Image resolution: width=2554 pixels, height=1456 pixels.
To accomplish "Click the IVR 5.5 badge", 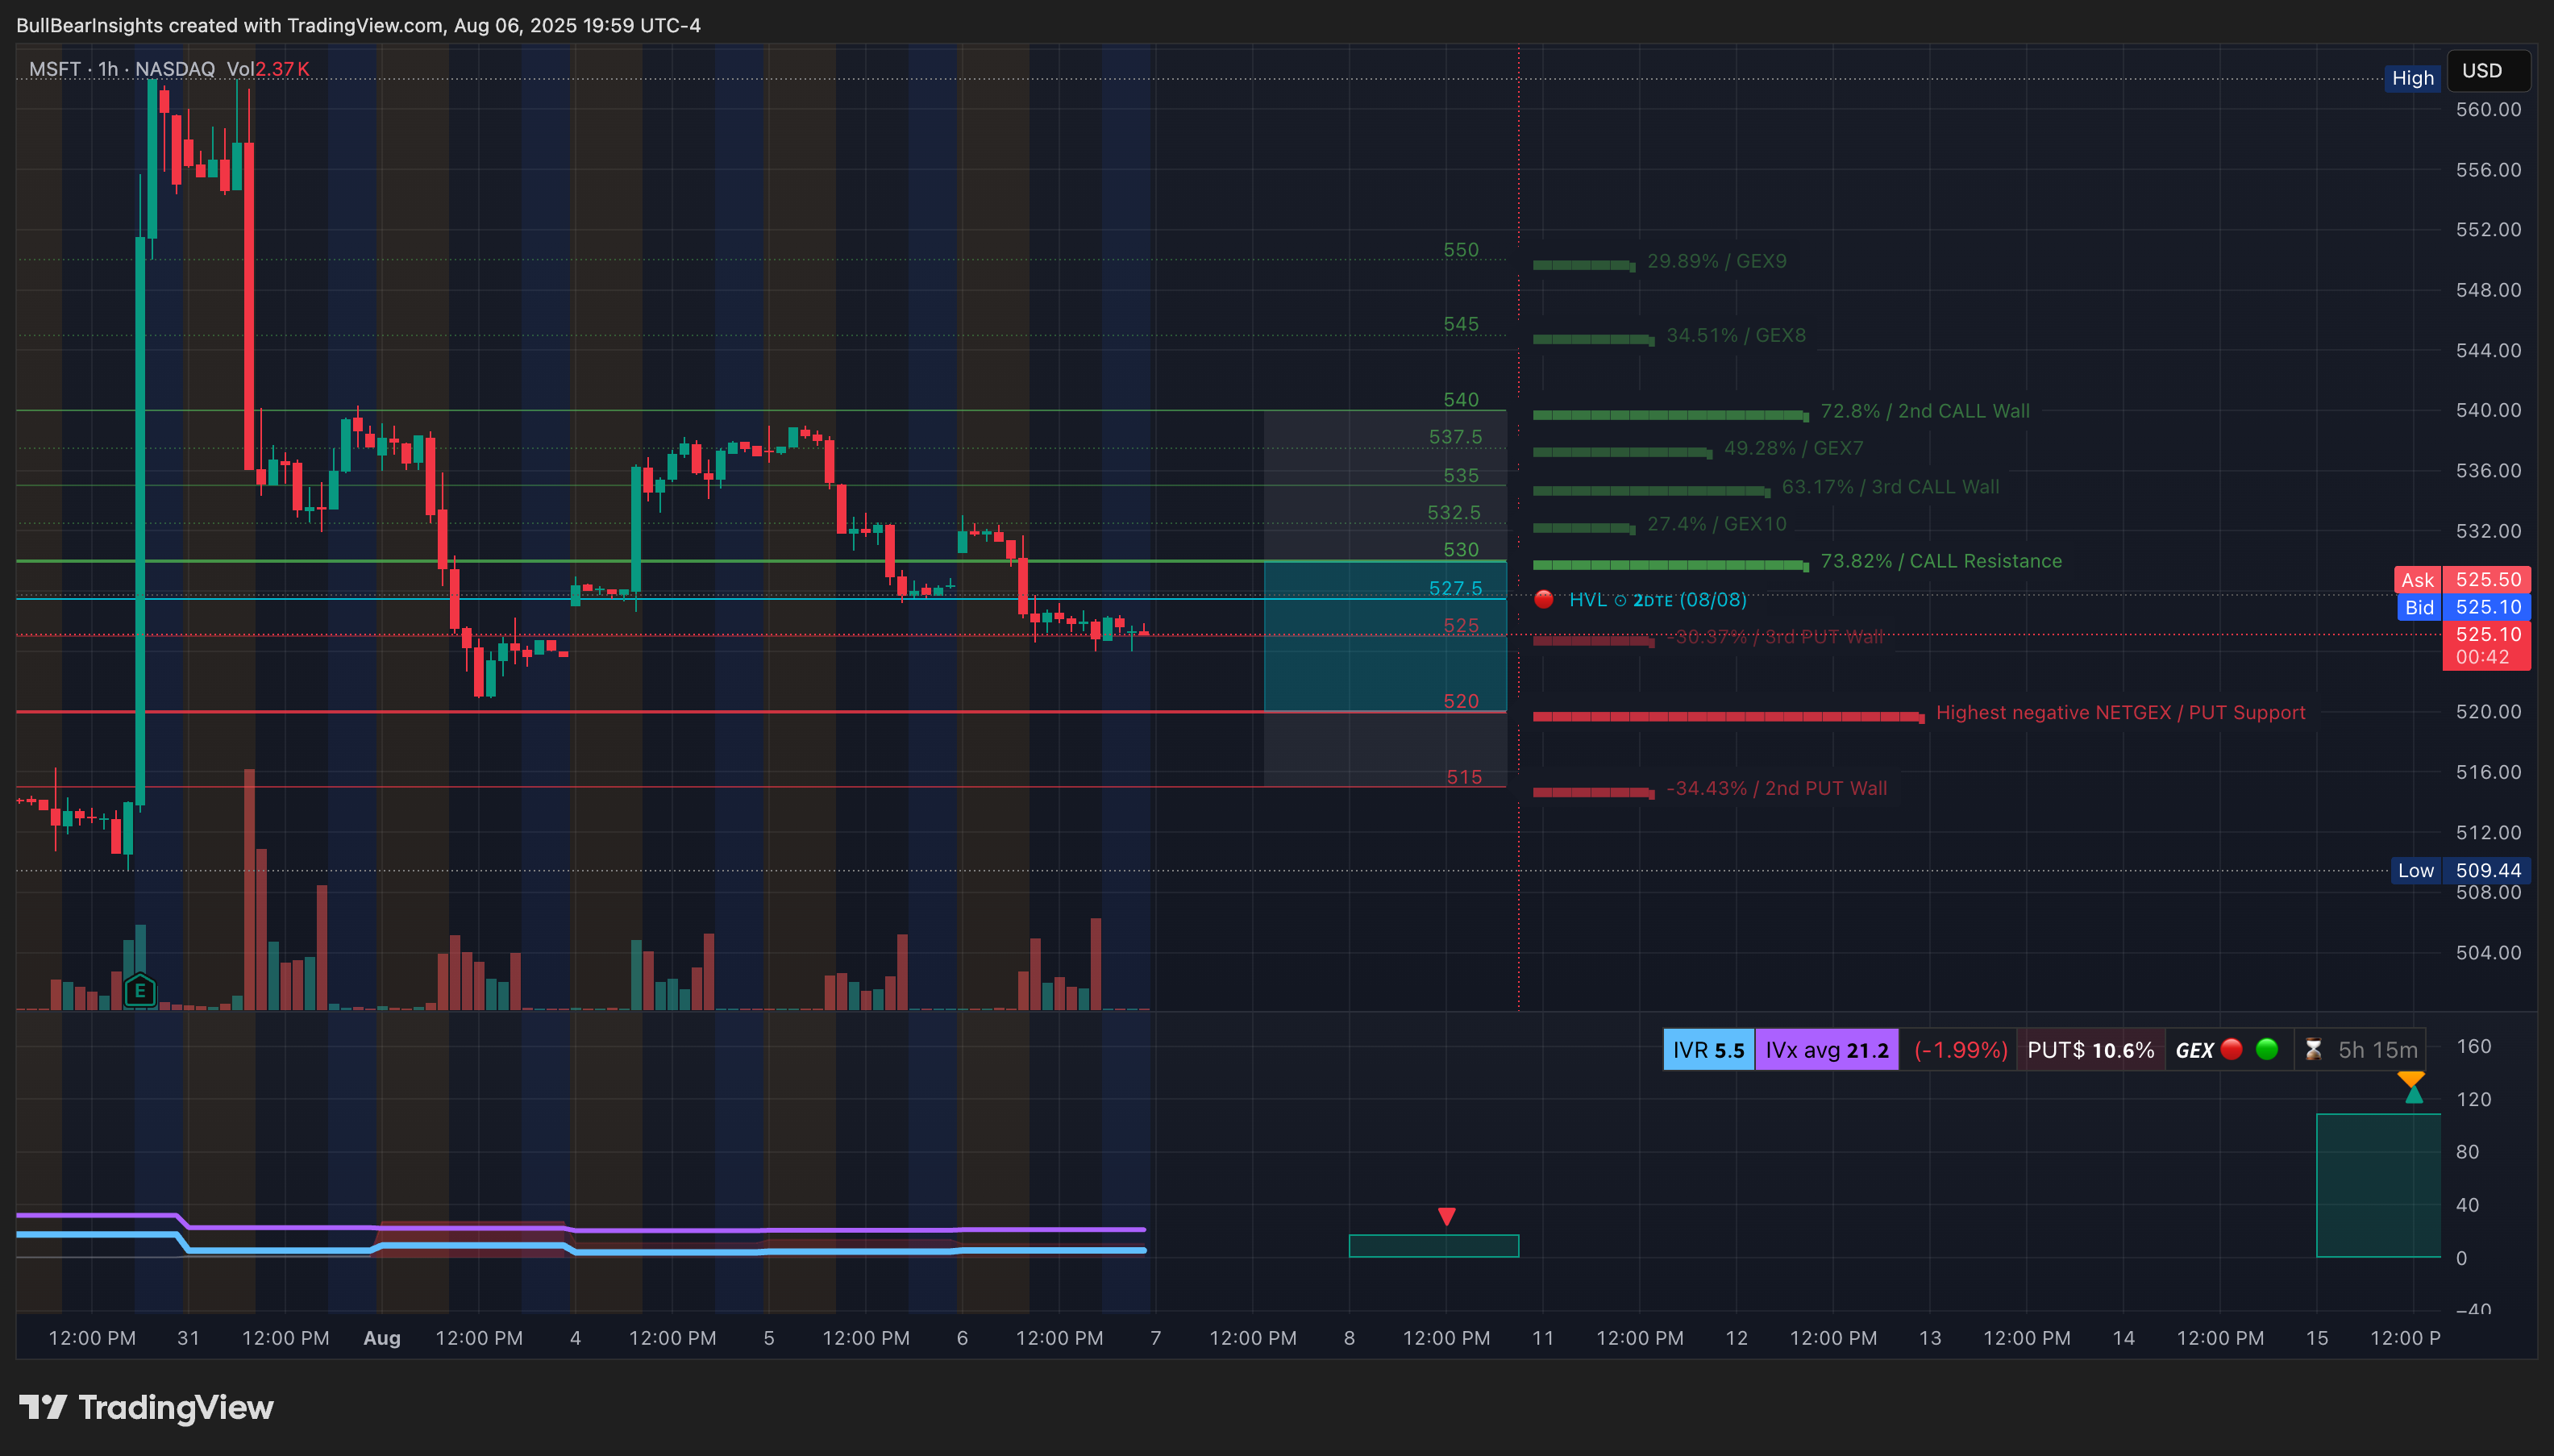I will (x=1708, y=1050).
